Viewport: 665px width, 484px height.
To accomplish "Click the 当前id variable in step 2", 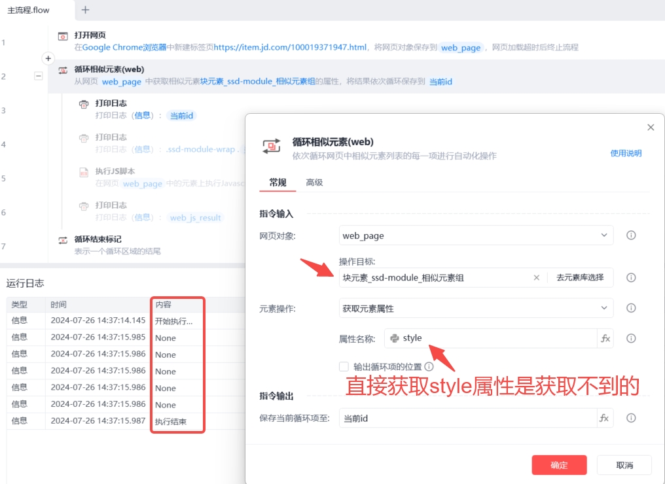I will (x=440, y=81).
